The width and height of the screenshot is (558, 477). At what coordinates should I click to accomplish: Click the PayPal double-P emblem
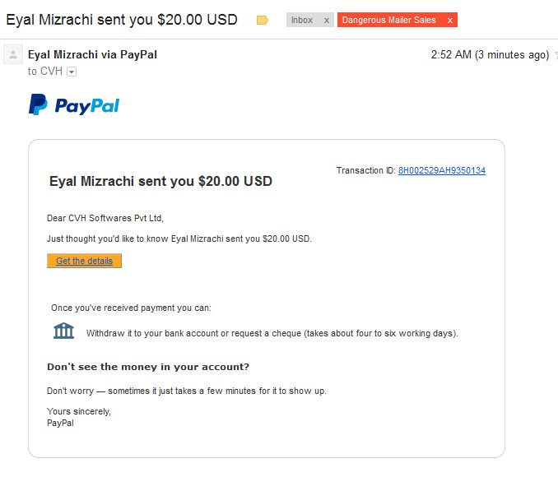pyautogui.click(x=38, y=104)
